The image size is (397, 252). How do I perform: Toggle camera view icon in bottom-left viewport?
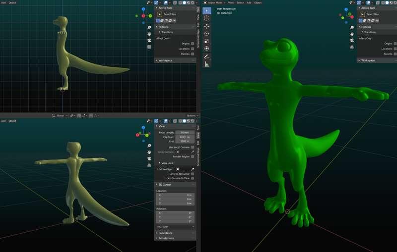tap(149, 158)
